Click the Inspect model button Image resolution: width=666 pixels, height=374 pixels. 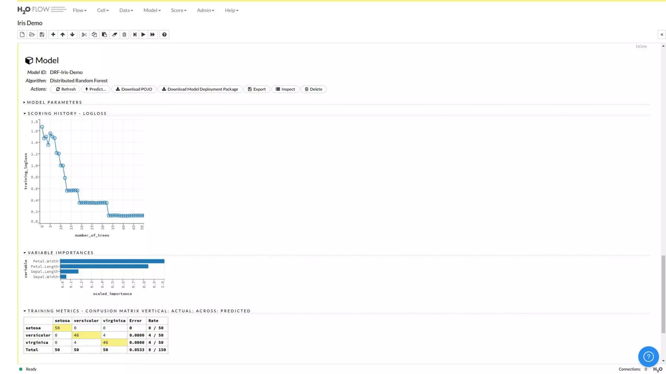[x=285, y=89]
